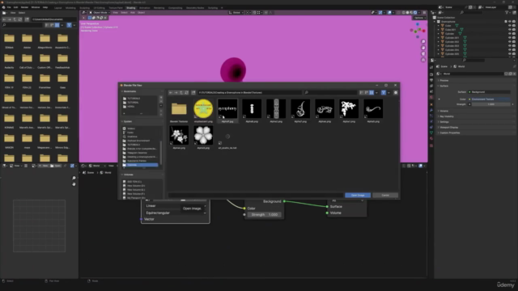
Task: Open the Texture properties tab at the bottom
Action: coord(431,145)
